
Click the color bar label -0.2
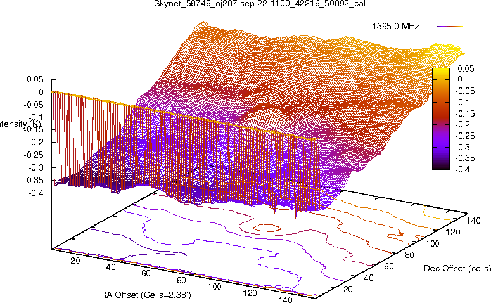pyautogui.click(x=462, y=124)
